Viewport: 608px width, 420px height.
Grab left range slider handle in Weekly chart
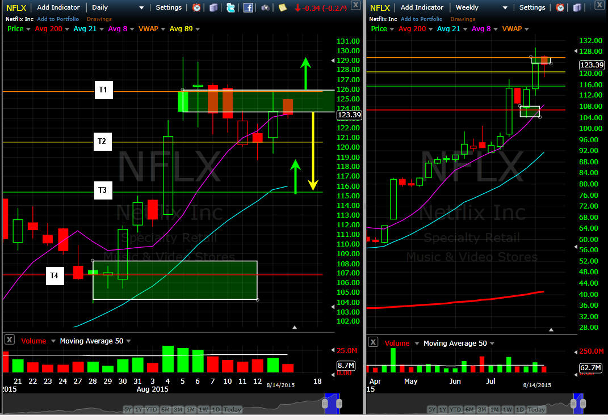(x=573, y=404)
